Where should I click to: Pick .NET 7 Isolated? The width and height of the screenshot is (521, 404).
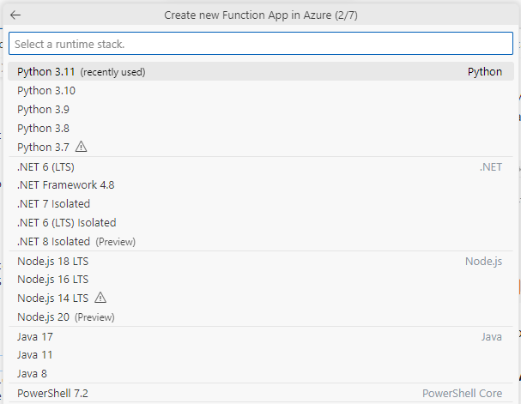261,203
